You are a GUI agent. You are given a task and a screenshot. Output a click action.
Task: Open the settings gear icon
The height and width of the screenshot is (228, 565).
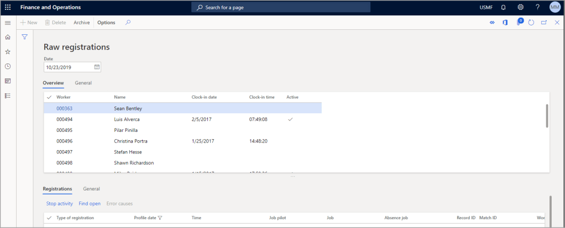[x=520, y=7]
